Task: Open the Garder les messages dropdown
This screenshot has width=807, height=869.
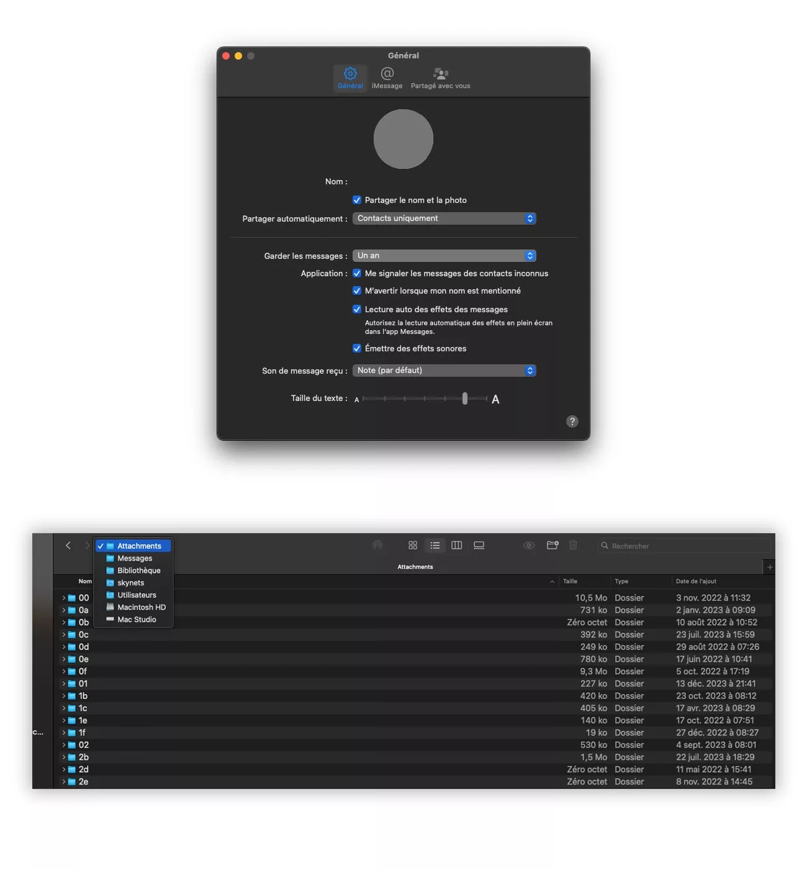Action: pos(444,256)
